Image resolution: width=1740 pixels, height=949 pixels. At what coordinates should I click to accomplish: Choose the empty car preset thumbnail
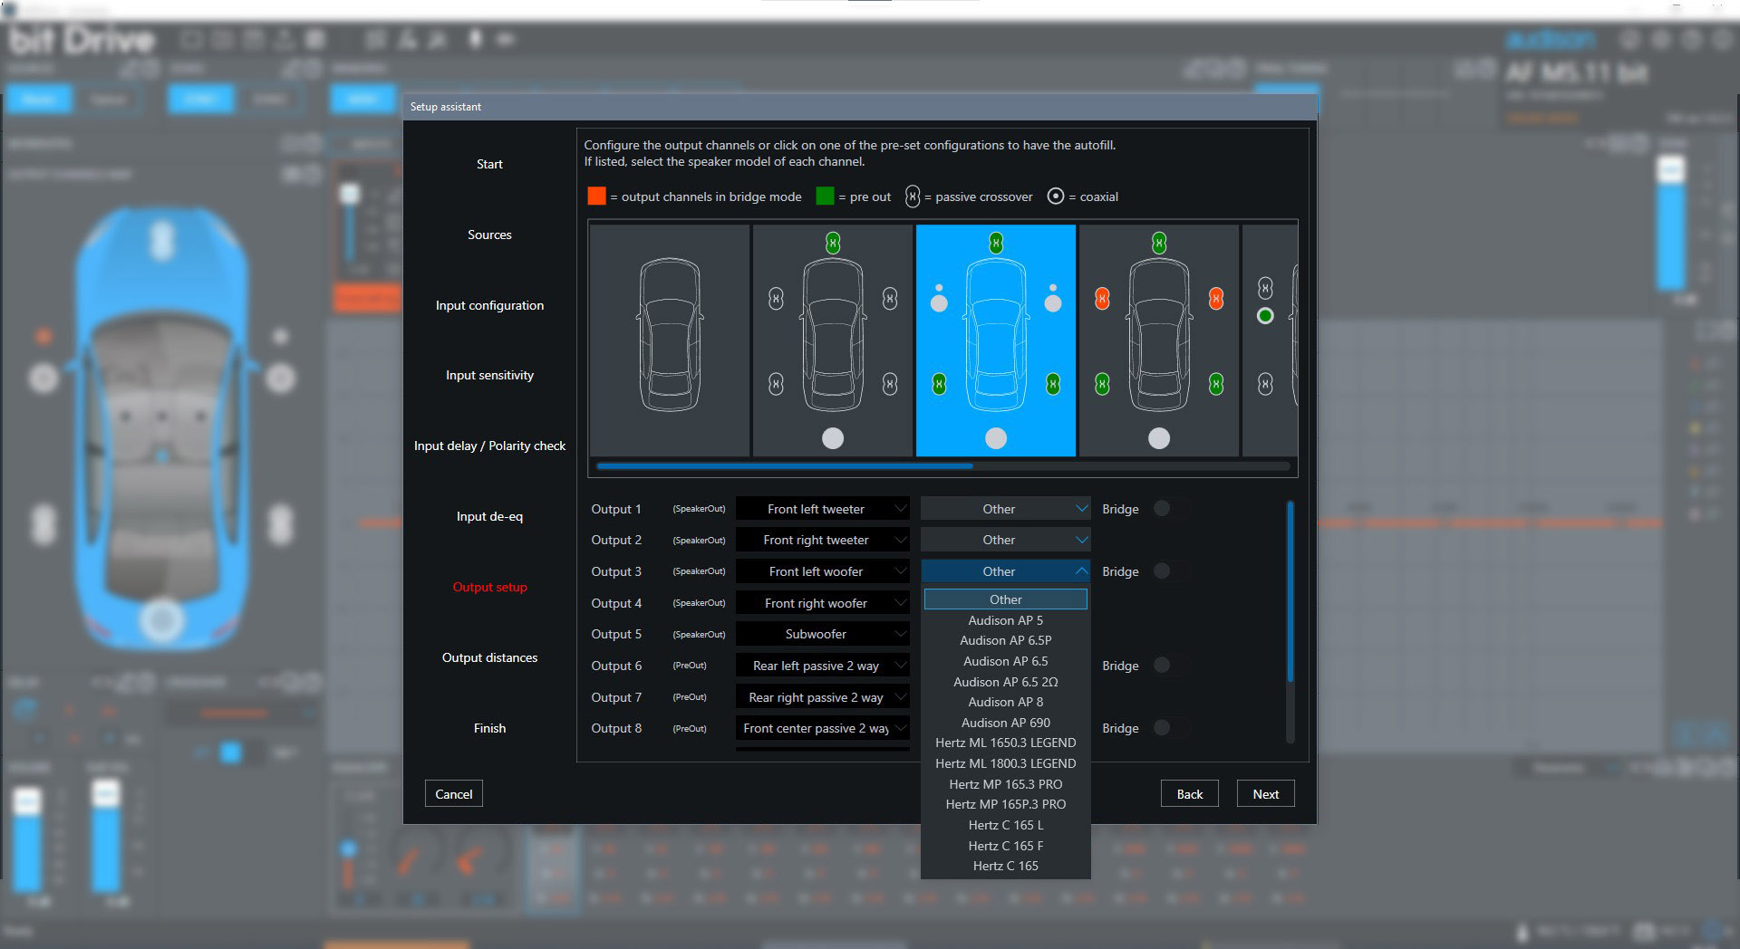[x=670, y=340]
